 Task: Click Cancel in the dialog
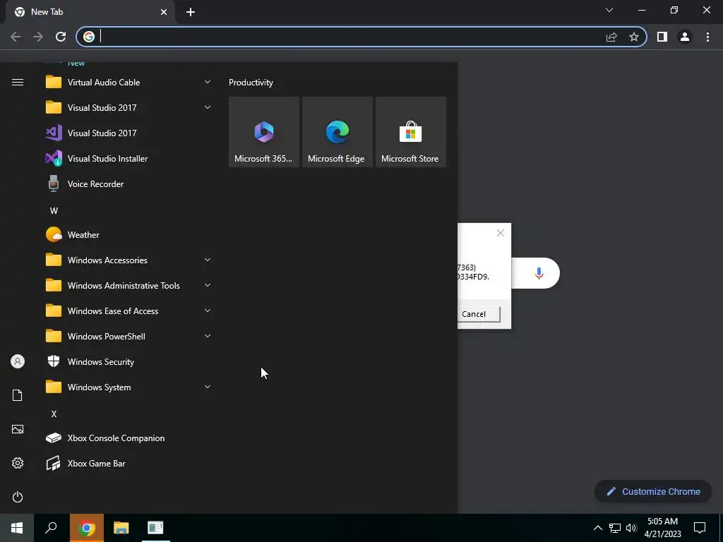(x=479, y=314)
